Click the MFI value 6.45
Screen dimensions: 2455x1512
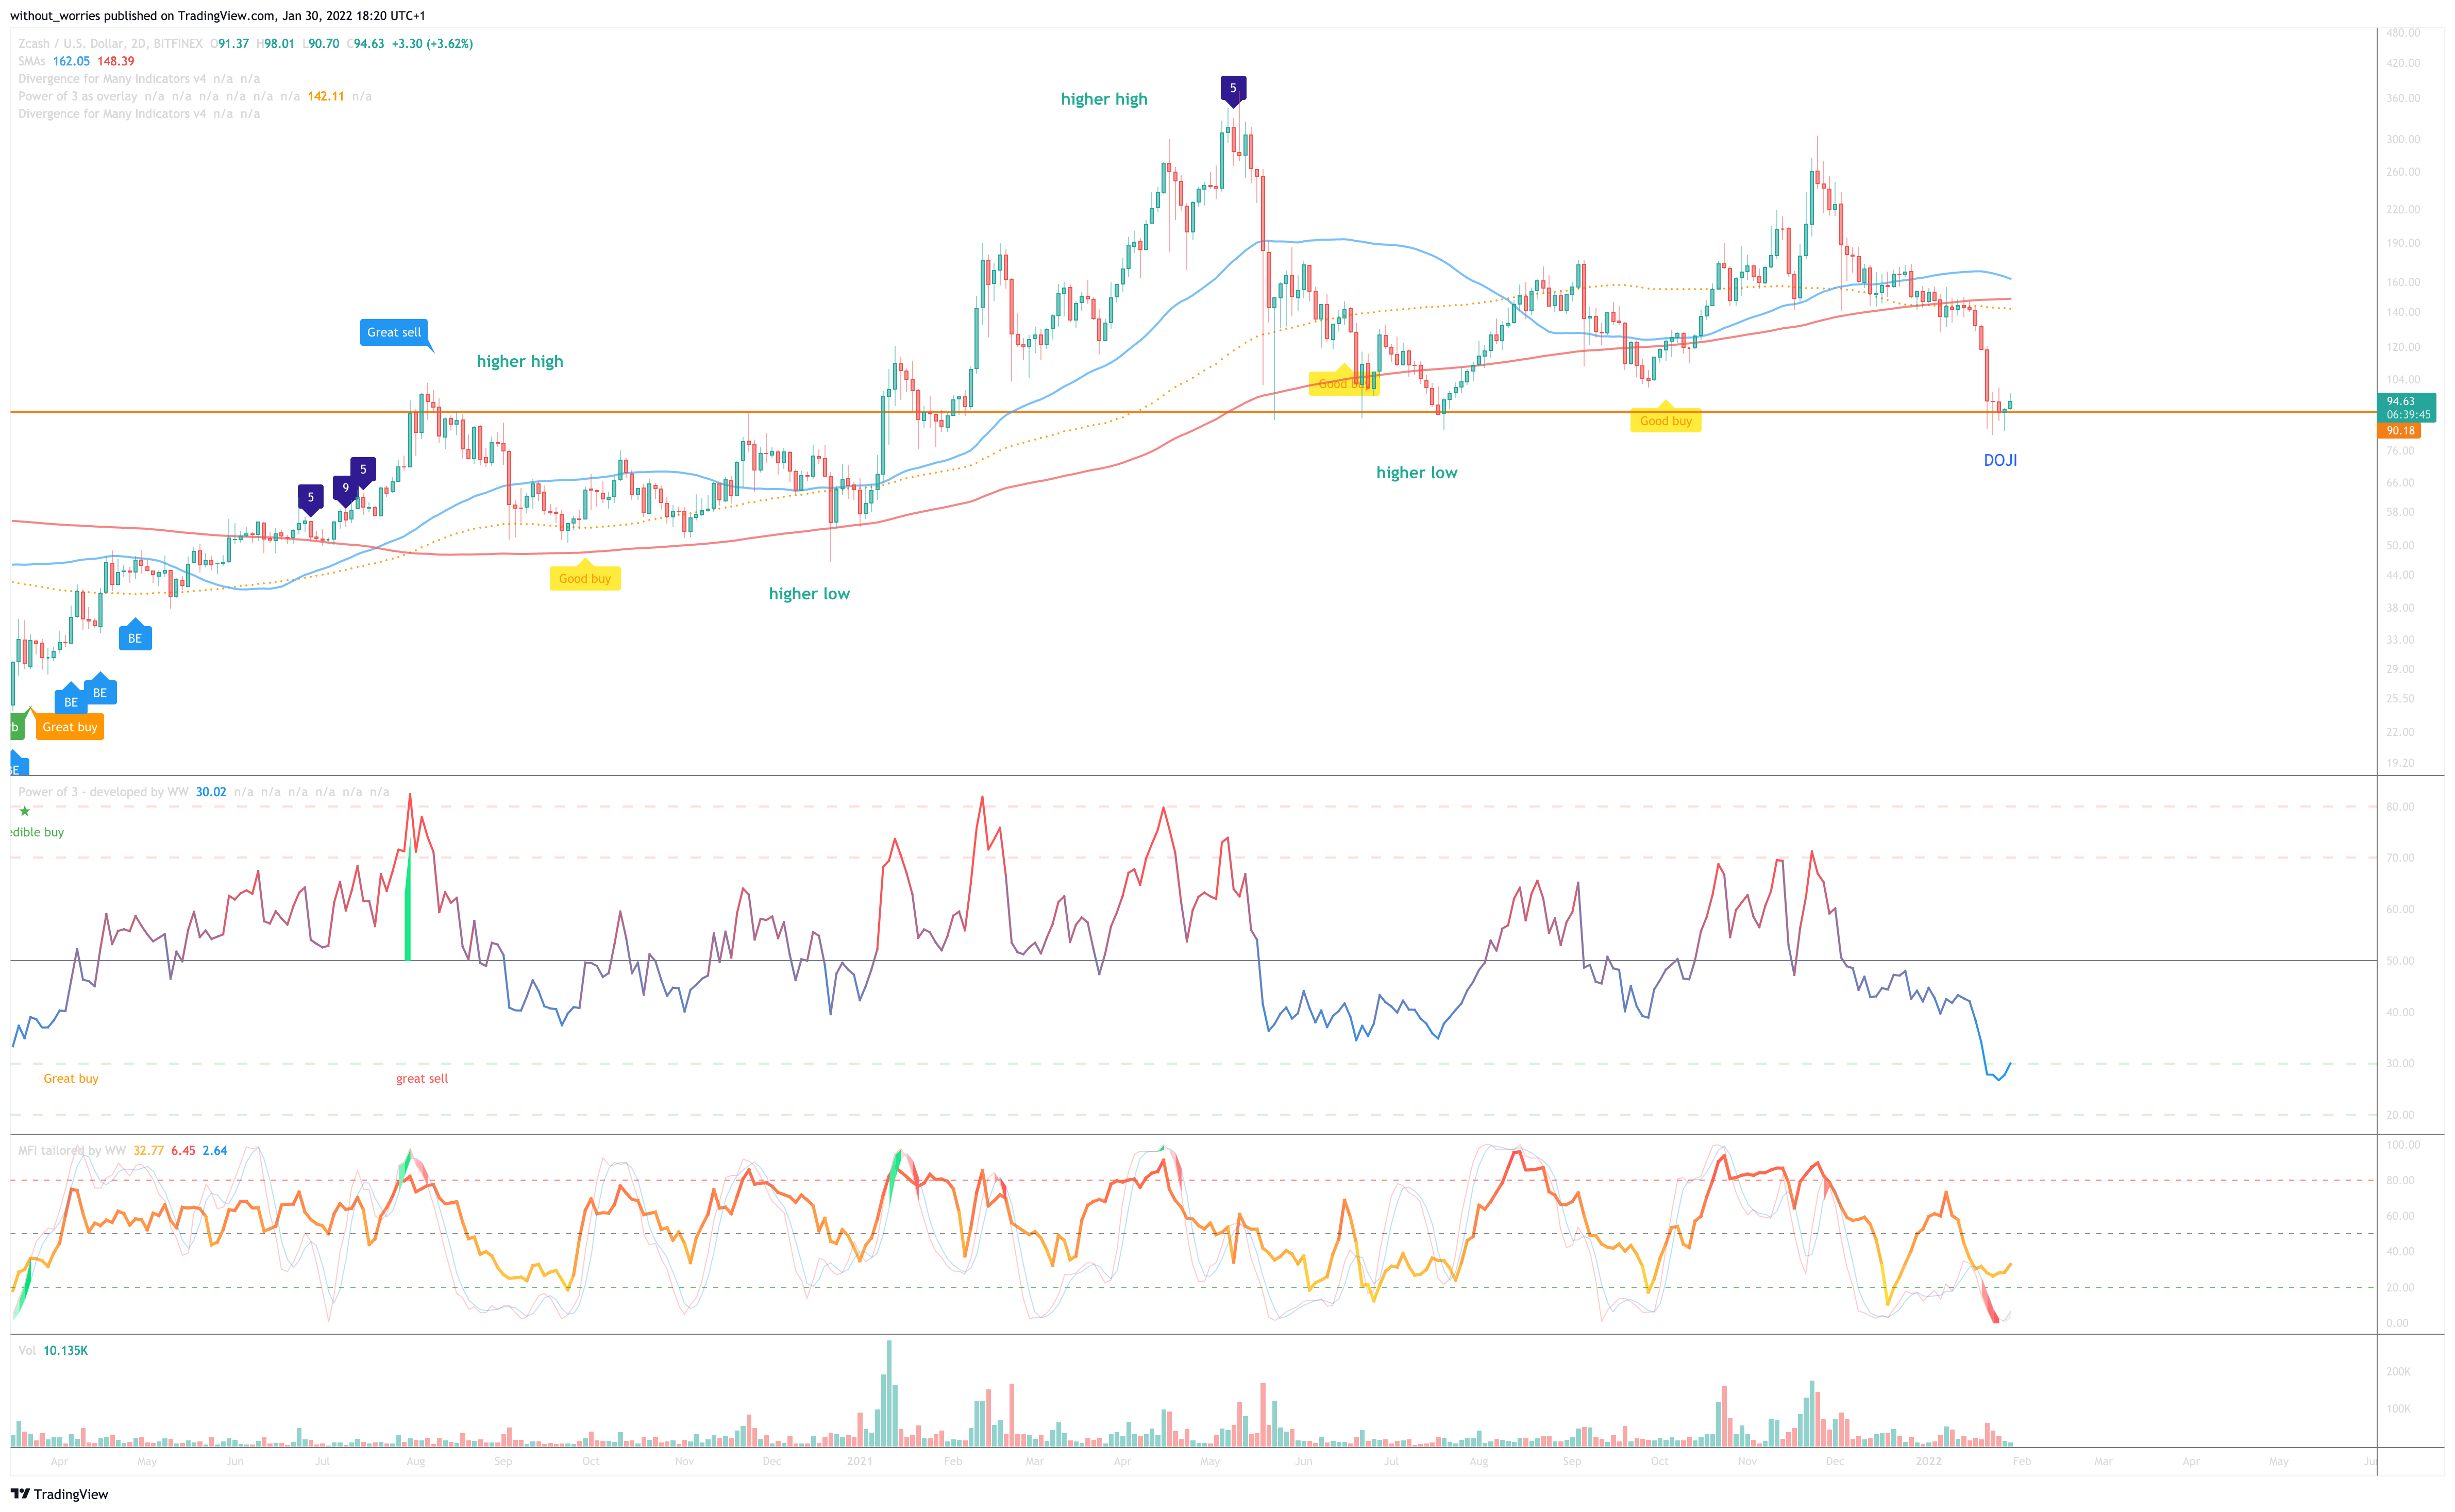click(x=183, y=1151)
